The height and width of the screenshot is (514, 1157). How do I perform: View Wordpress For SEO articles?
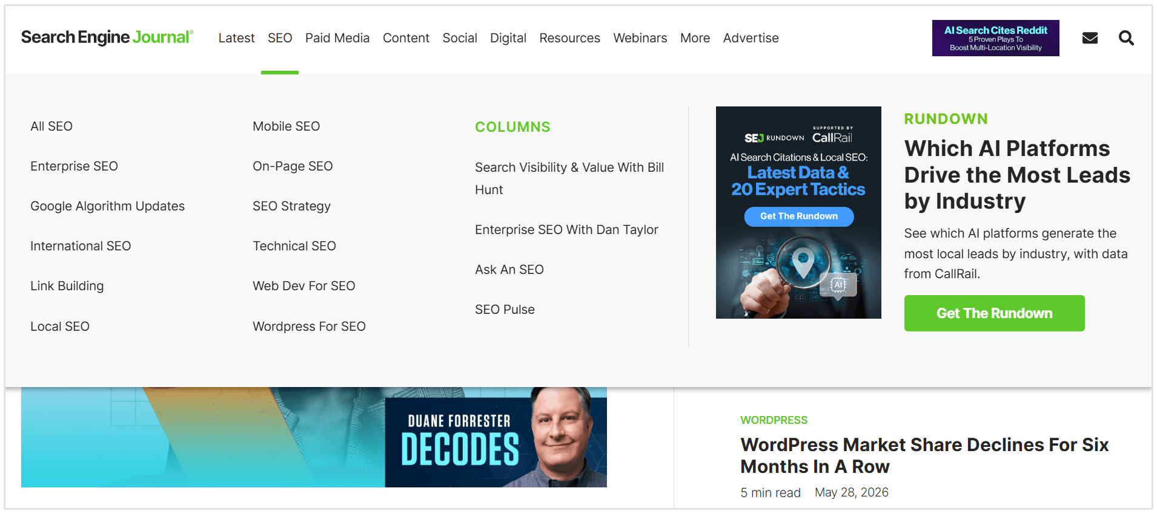[x=309, y=327]
